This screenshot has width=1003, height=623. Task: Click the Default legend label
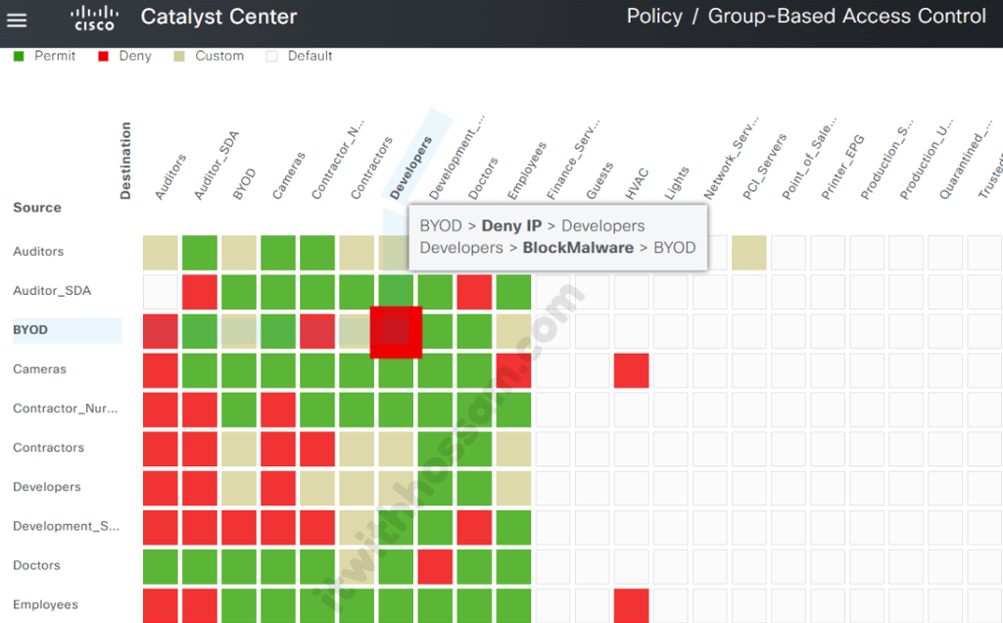point(310,56)
